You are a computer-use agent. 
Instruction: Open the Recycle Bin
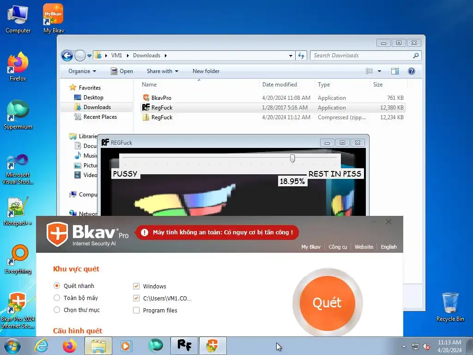coord(450,307)
